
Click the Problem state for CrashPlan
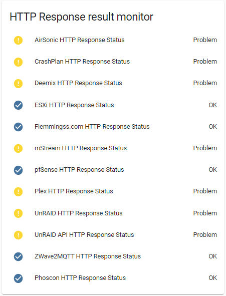[205, 62]
